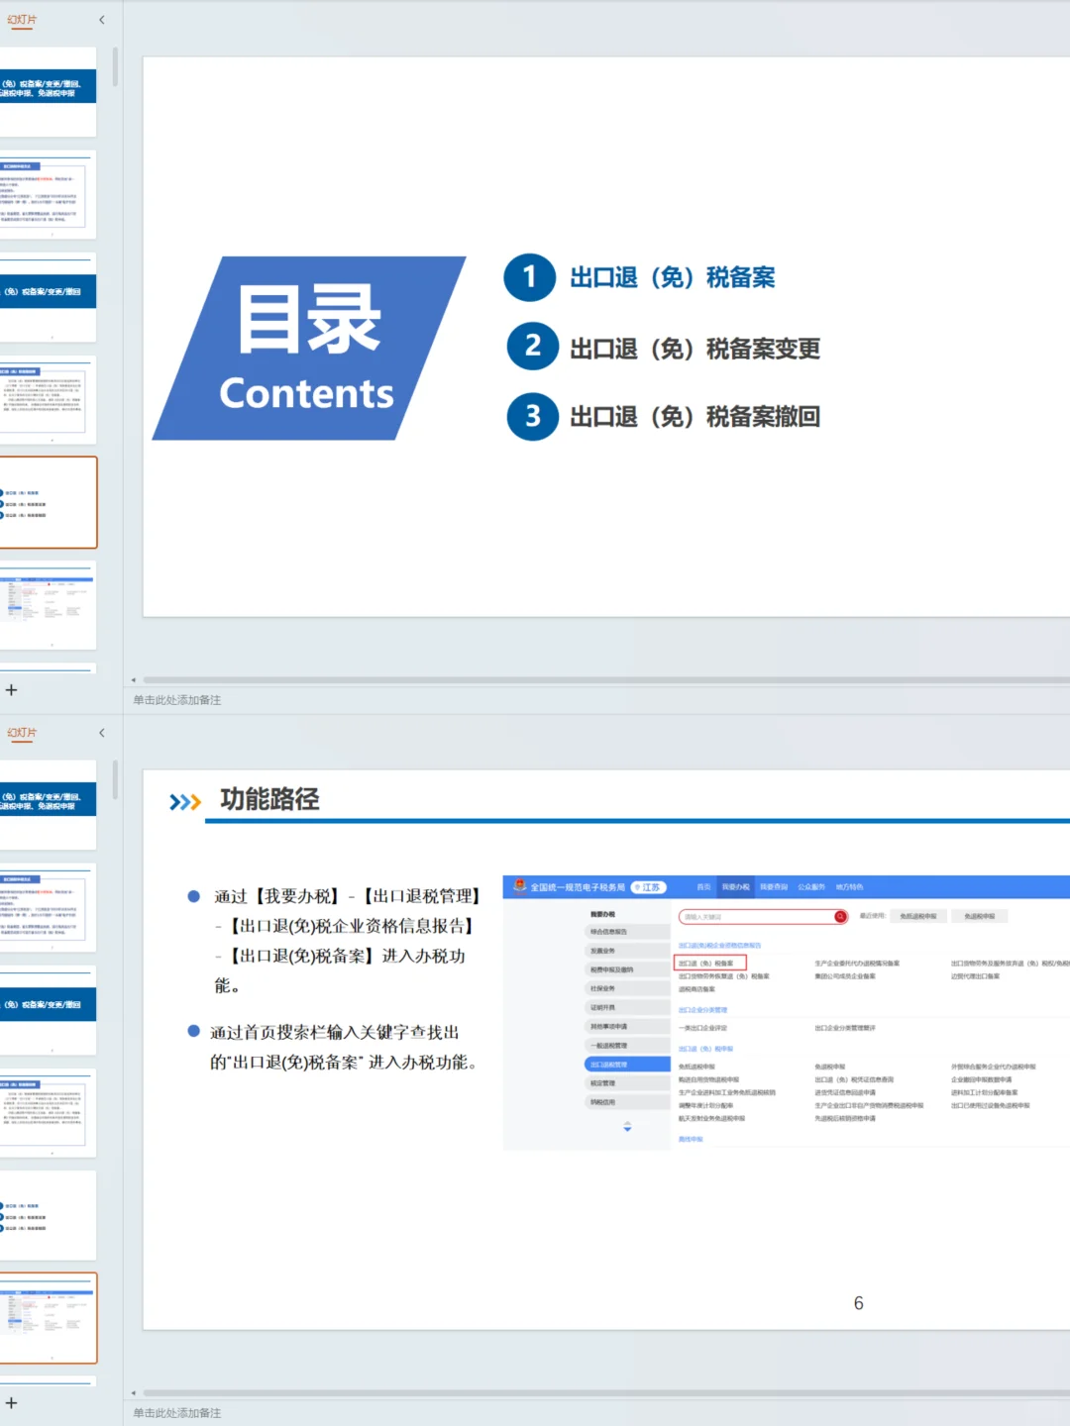Select the 目录 heading text on the slide

tap(309, 320)
